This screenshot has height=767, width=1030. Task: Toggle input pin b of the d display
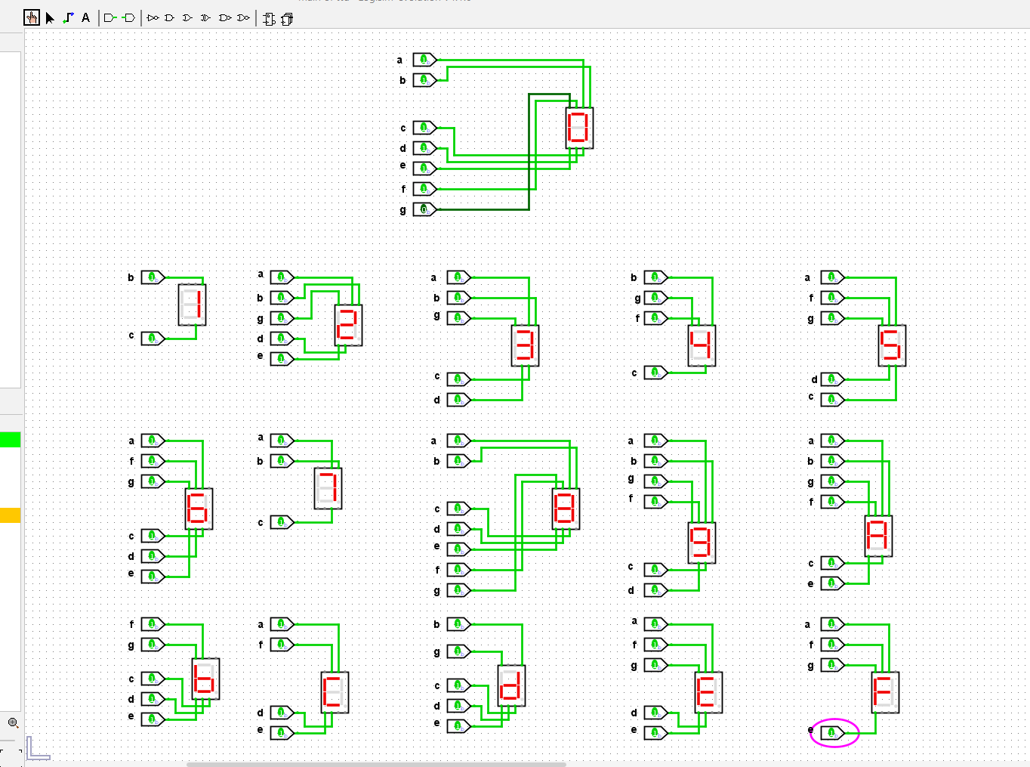click(x=458, y=624)
